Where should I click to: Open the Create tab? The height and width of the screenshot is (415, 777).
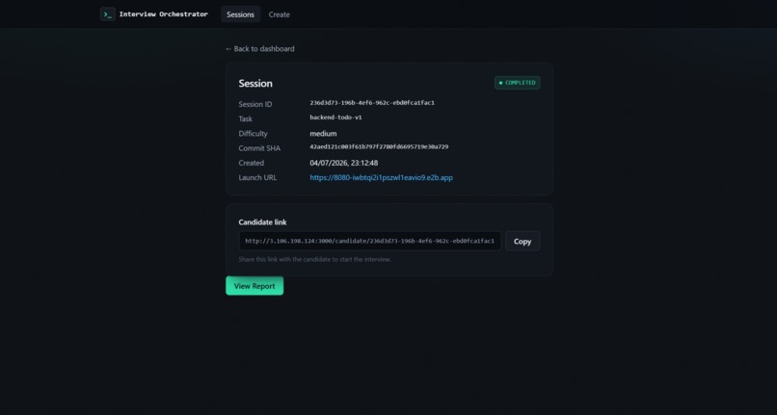click(x=279, y=14)
